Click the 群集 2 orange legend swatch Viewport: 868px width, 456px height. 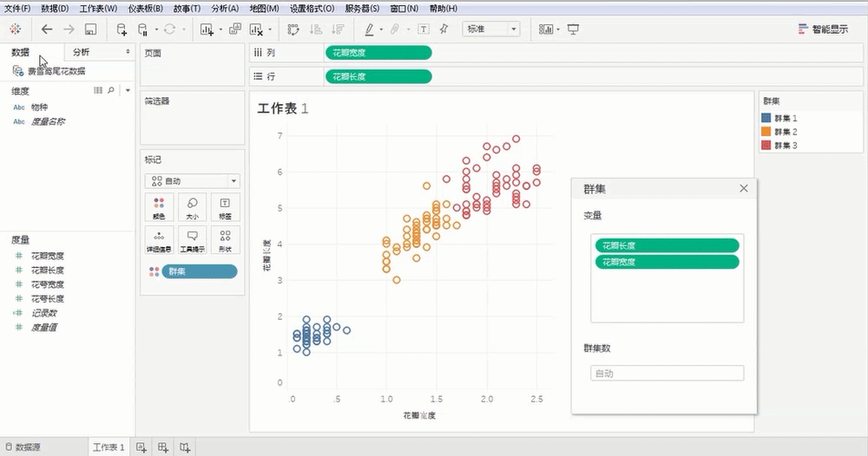click(766, 132)
